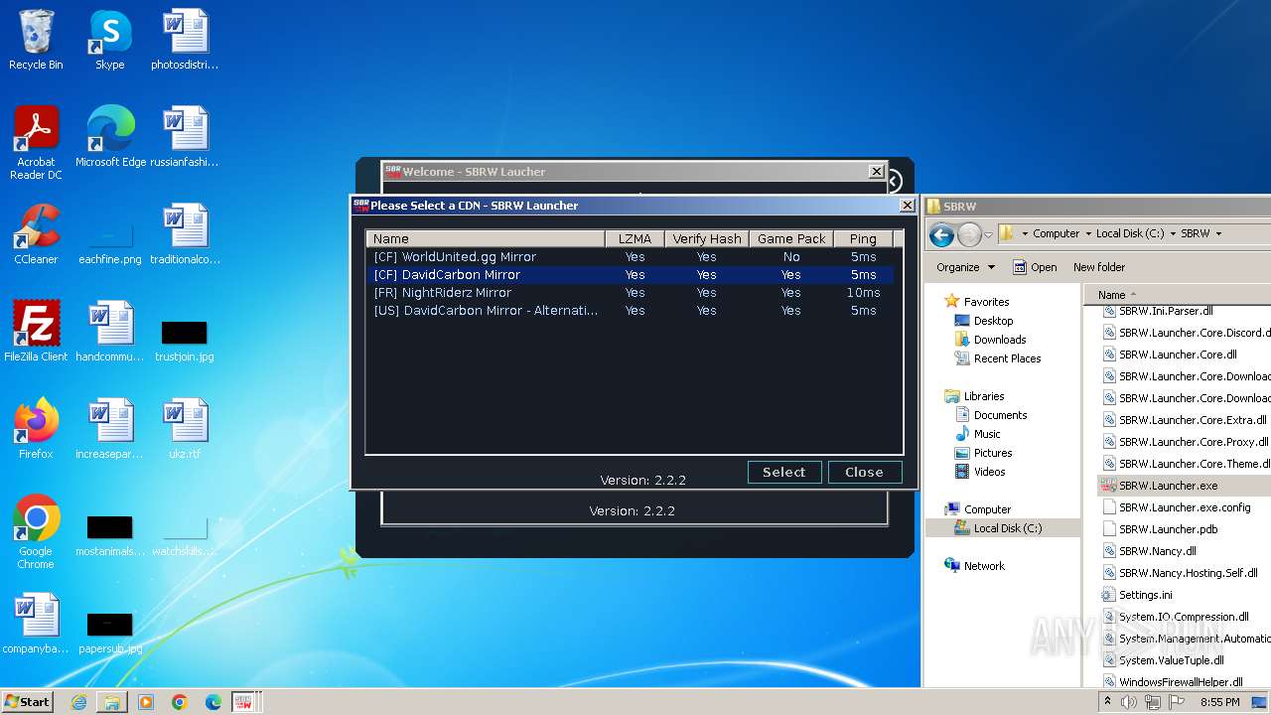Launch Microsoft Edge from desktop
Image resolution: width=1271 pixels, height=715 pixels.
(x=110, y=137)
